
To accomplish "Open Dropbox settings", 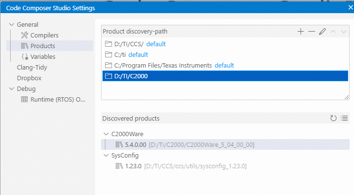I will click(x=29, y=78).
